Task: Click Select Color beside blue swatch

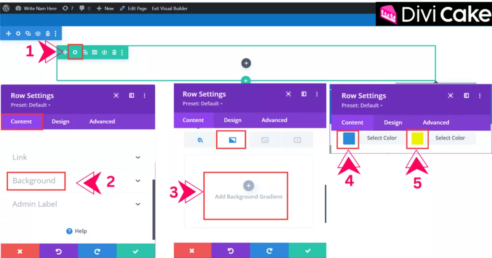Action: 382,138
